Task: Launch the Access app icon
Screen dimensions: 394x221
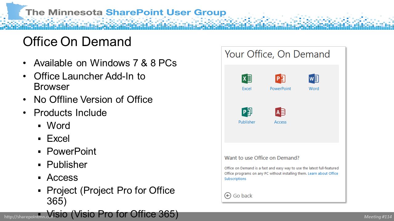Action: click(x=280, y=112)
